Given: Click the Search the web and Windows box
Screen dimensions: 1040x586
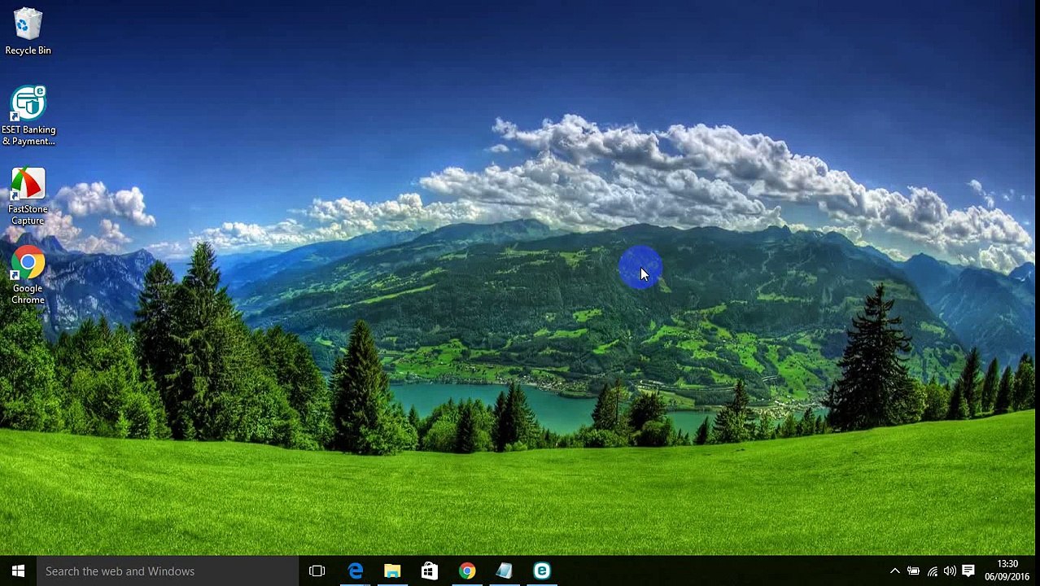Looking at the screenshot, I should pyautogui.click(x=168, y=571).
